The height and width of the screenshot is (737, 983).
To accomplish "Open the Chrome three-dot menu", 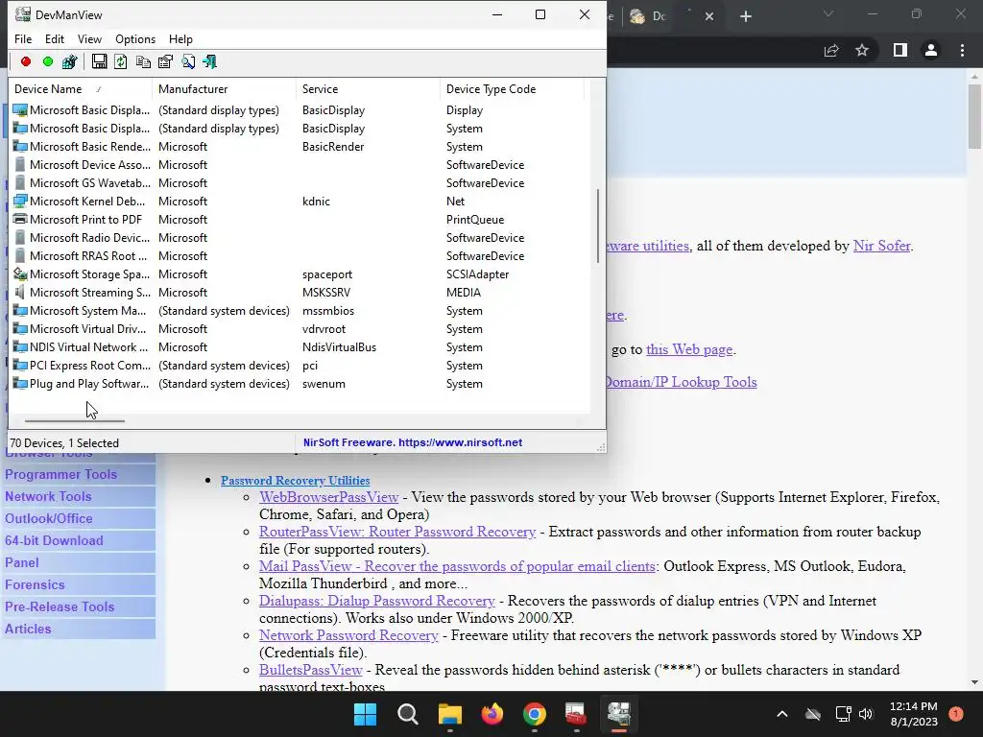I will (x=962, y=50).
